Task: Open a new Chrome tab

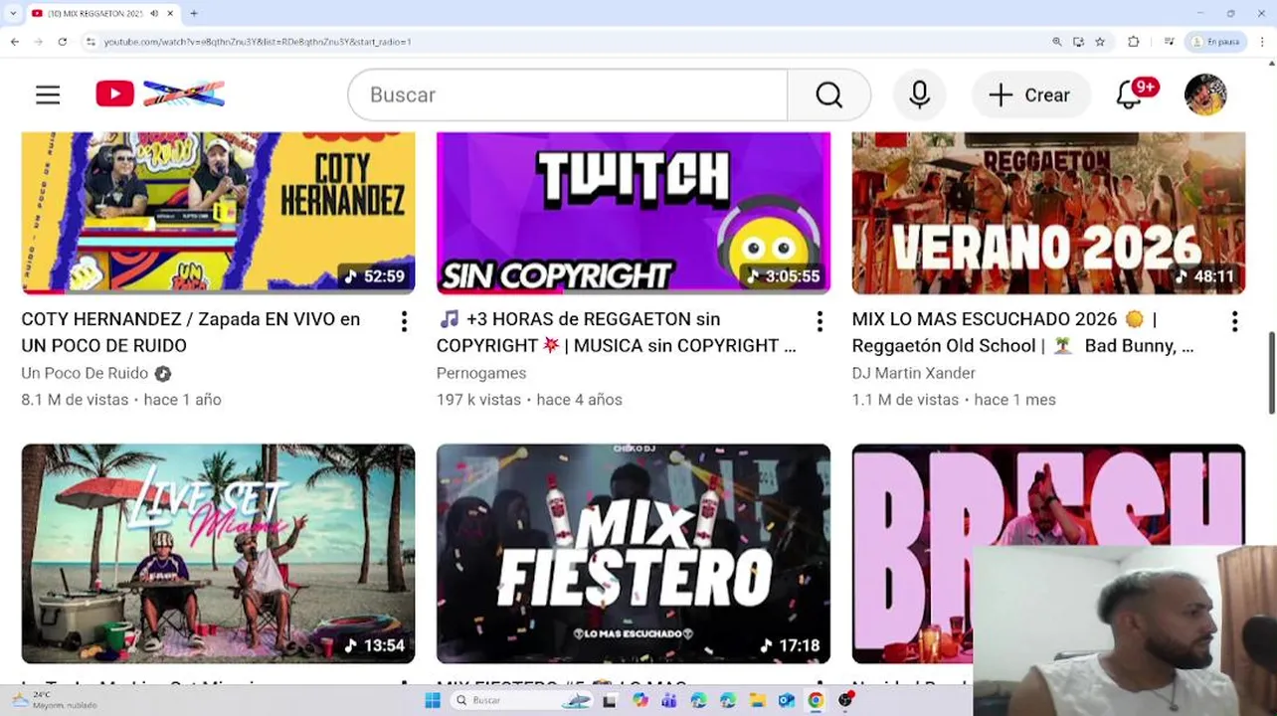Action: [194, 13]
